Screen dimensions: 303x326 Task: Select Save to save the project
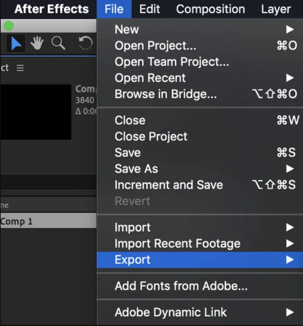point(128,153)
